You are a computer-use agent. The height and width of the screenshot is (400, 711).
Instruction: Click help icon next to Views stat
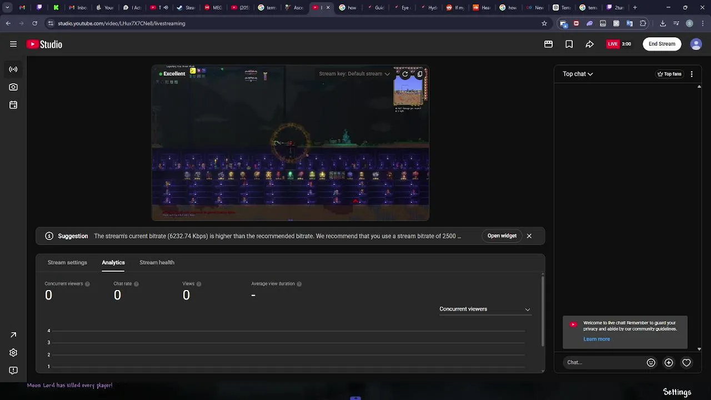[x=199, y=284]
